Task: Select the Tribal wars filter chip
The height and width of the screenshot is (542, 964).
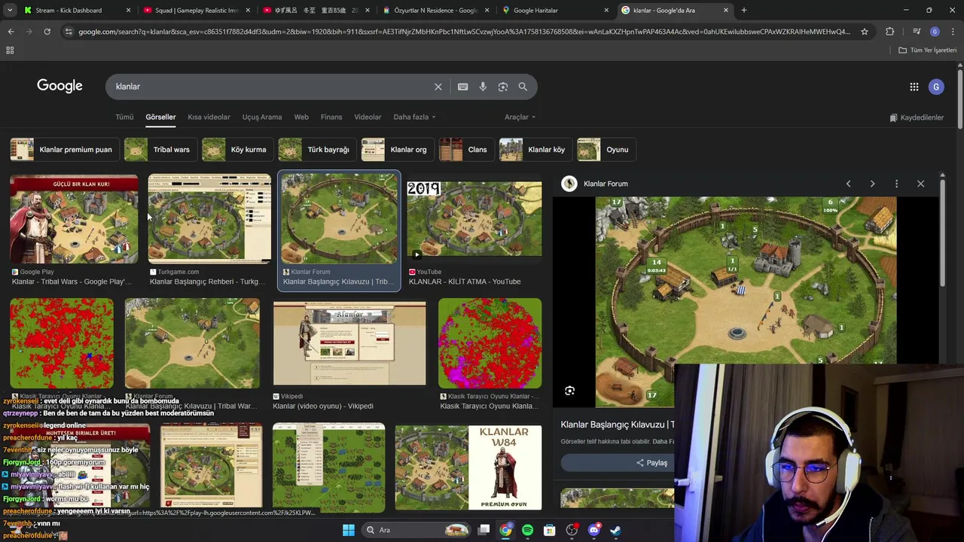Action: pyautogui.click(x=160, y=150)
